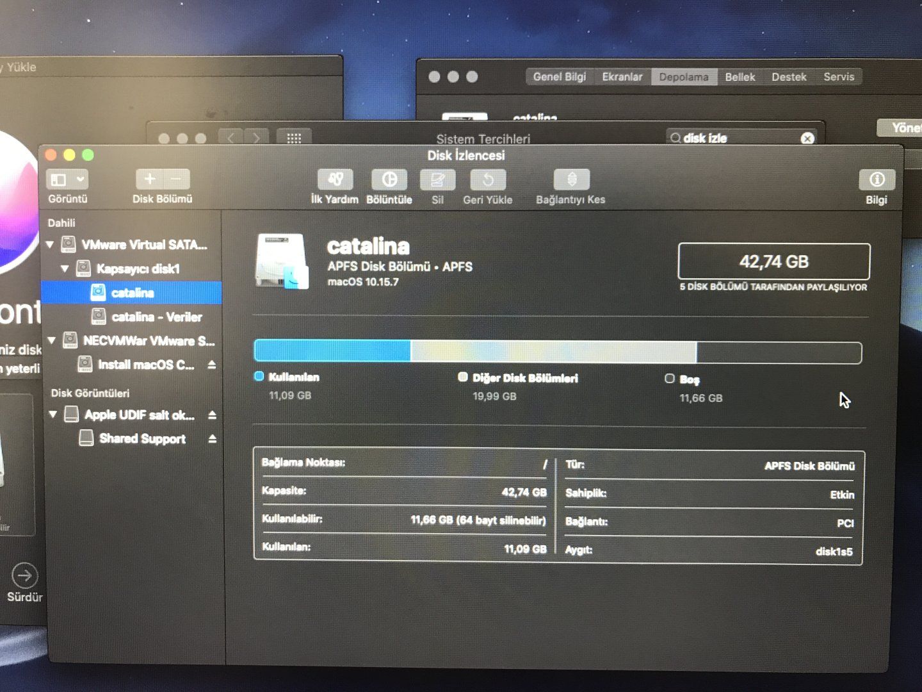Eject the Shared Support volume
The width and height of the screenshot is (922, 692).
coord(212,439)
